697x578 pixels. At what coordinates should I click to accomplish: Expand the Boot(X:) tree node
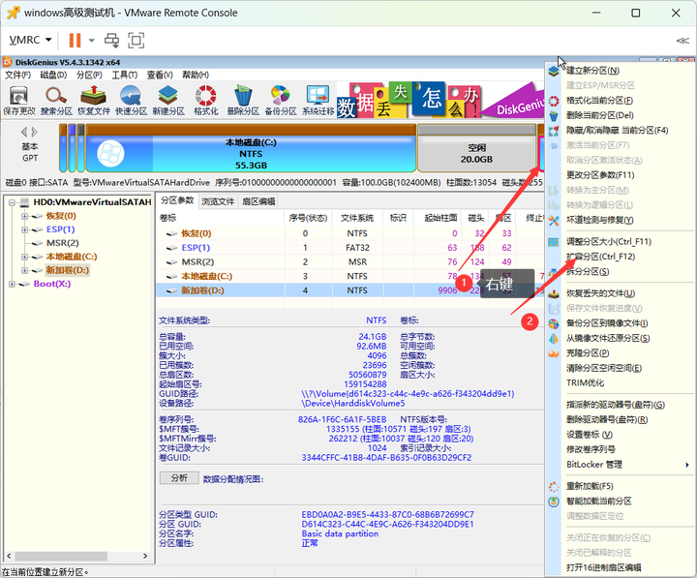coord(12,284)
